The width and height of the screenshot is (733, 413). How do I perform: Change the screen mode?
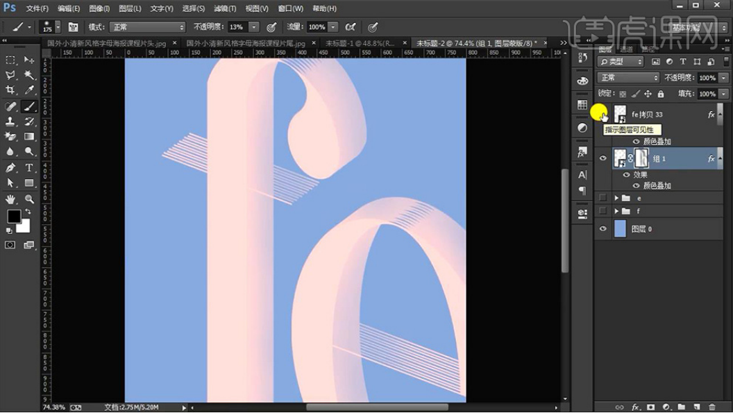pos(29,245)
